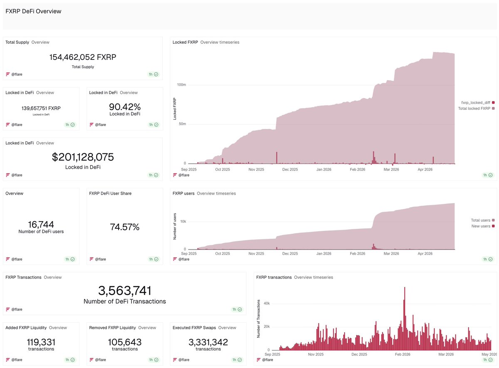Click the check badge on Added FXRP Liquidity card
Screen dimensions: 499x368
73,360
